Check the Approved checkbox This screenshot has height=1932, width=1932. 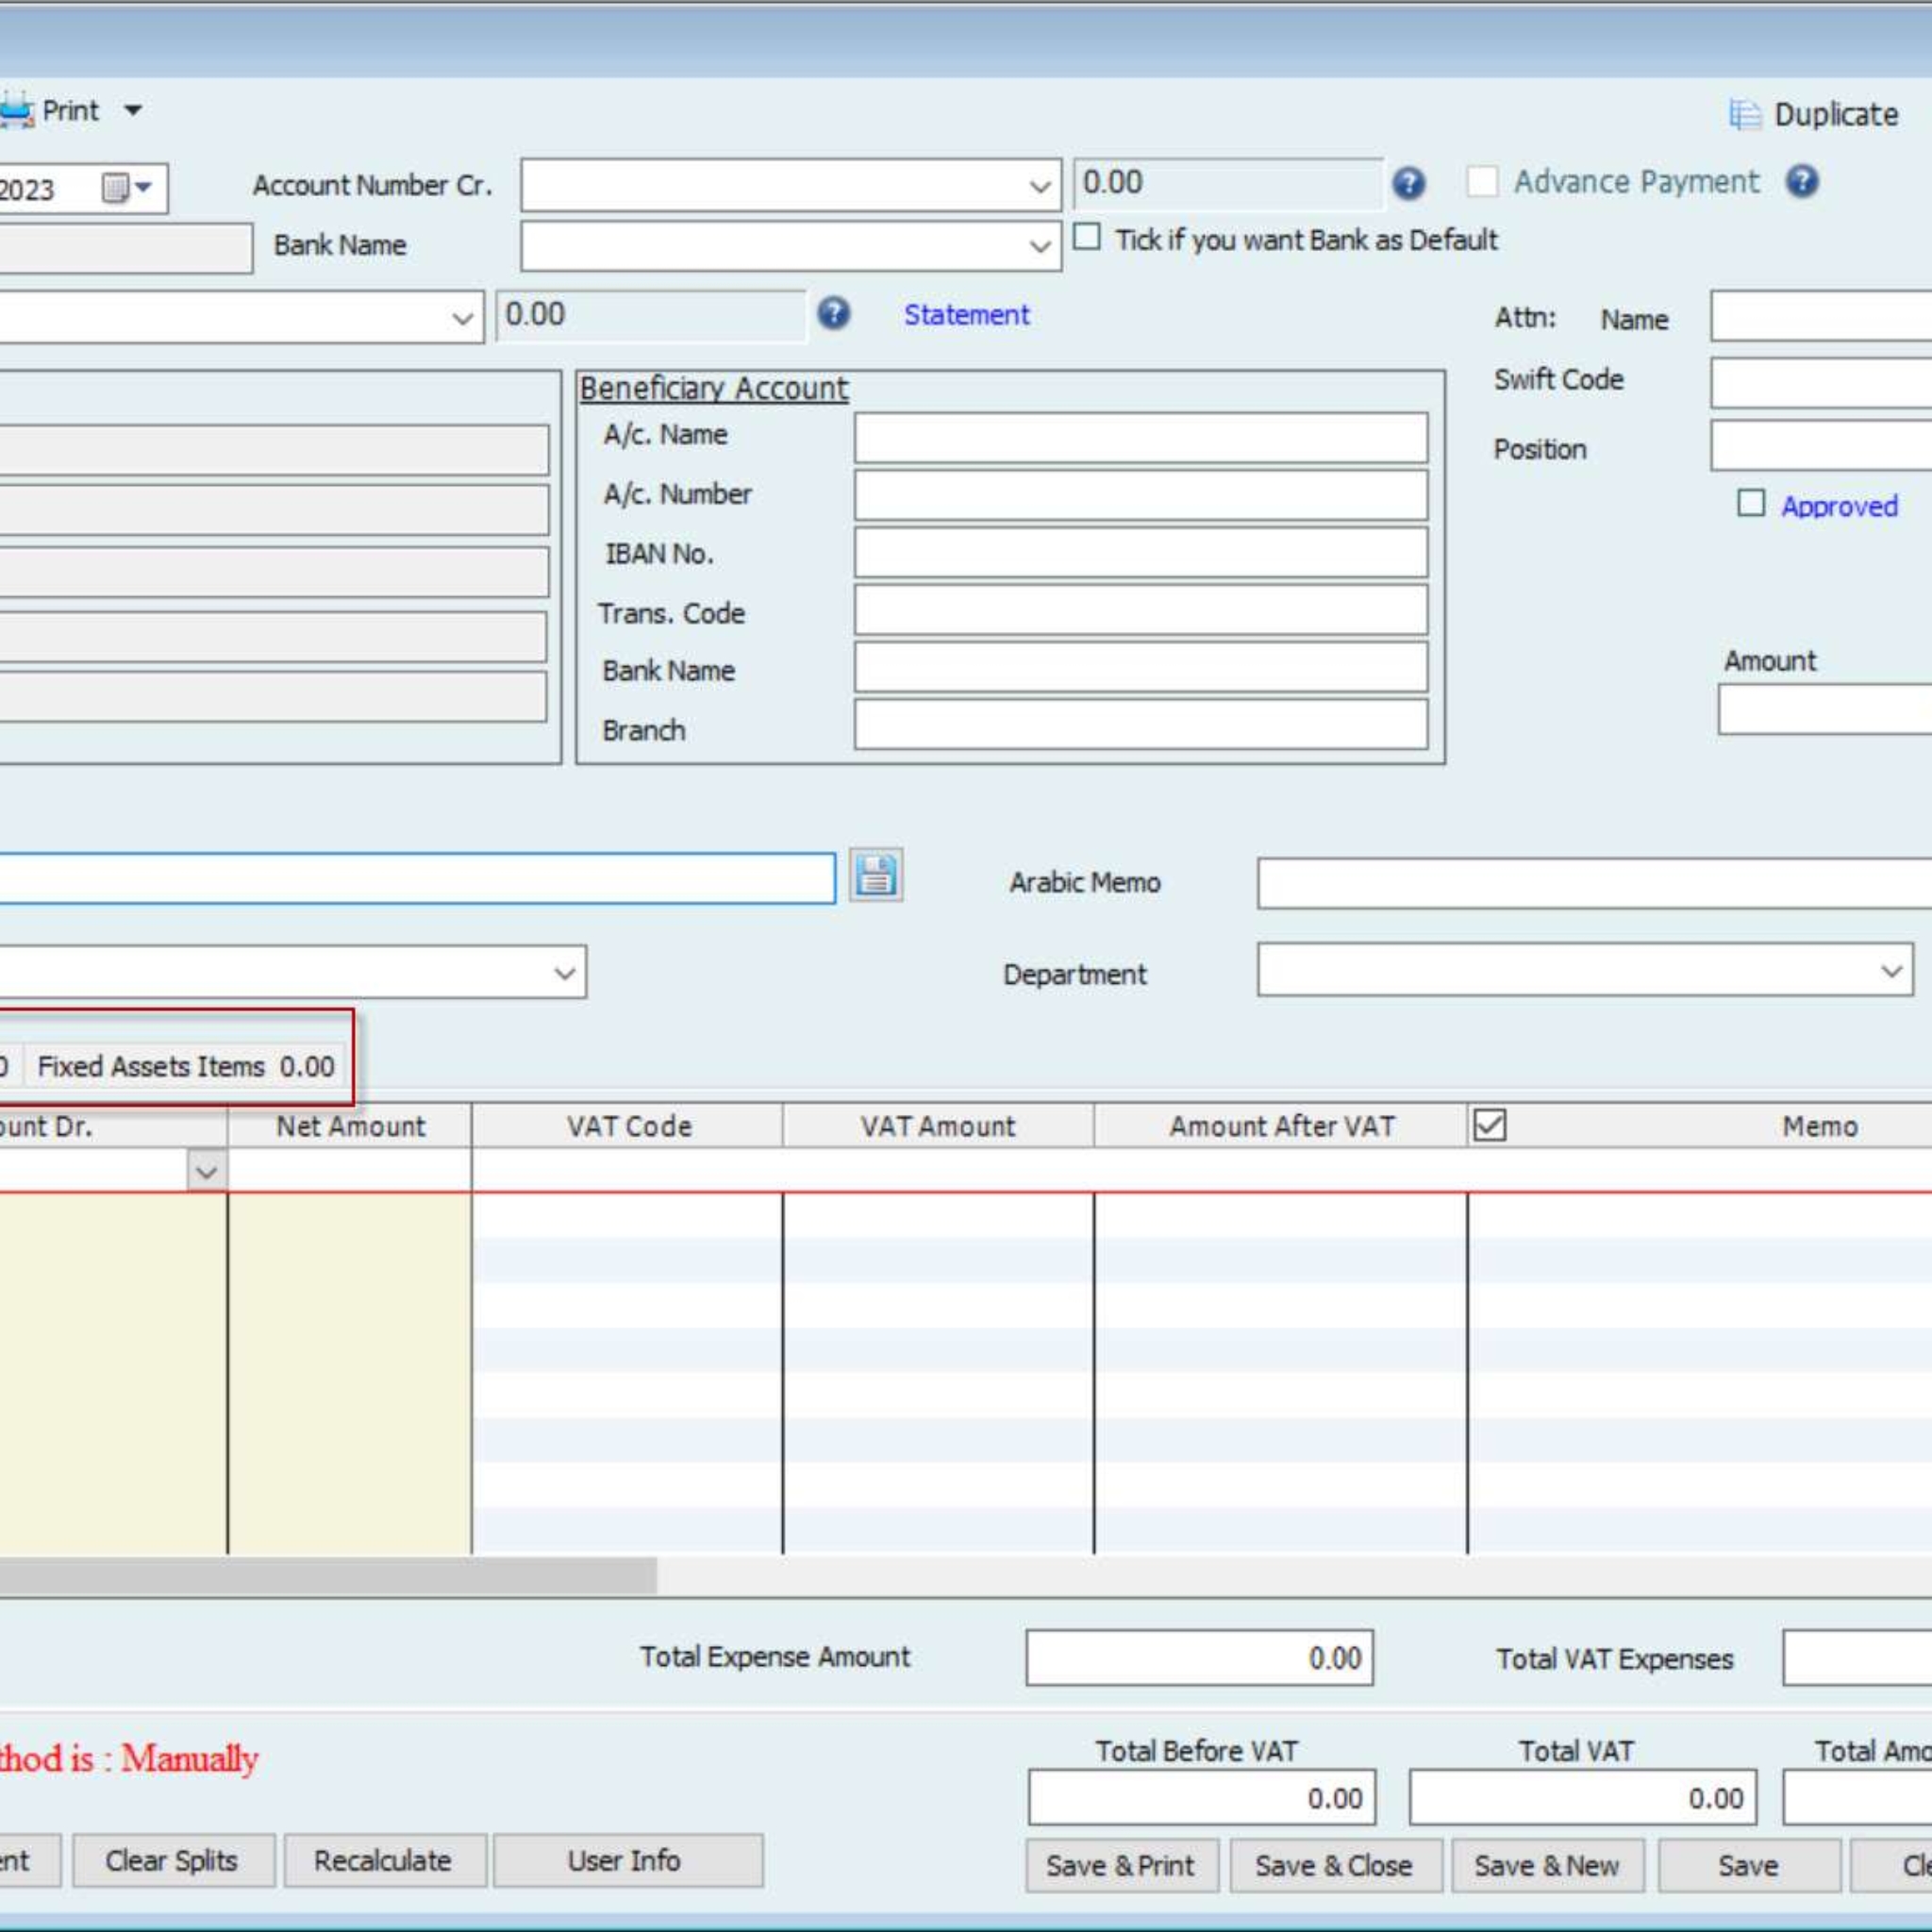point(1751,503)
